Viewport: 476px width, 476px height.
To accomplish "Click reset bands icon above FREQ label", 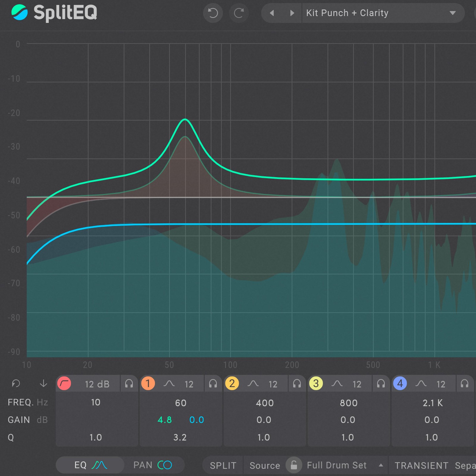I will point(16,383).
